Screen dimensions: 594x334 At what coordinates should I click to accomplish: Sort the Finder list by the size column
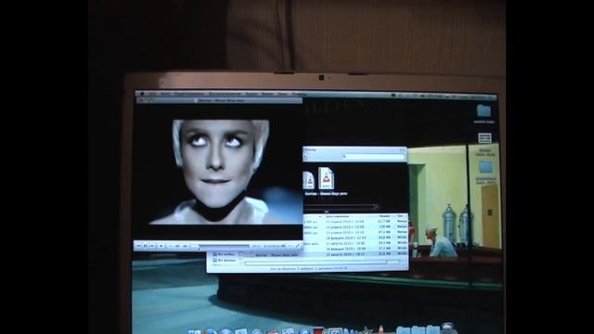coord(384,216)
